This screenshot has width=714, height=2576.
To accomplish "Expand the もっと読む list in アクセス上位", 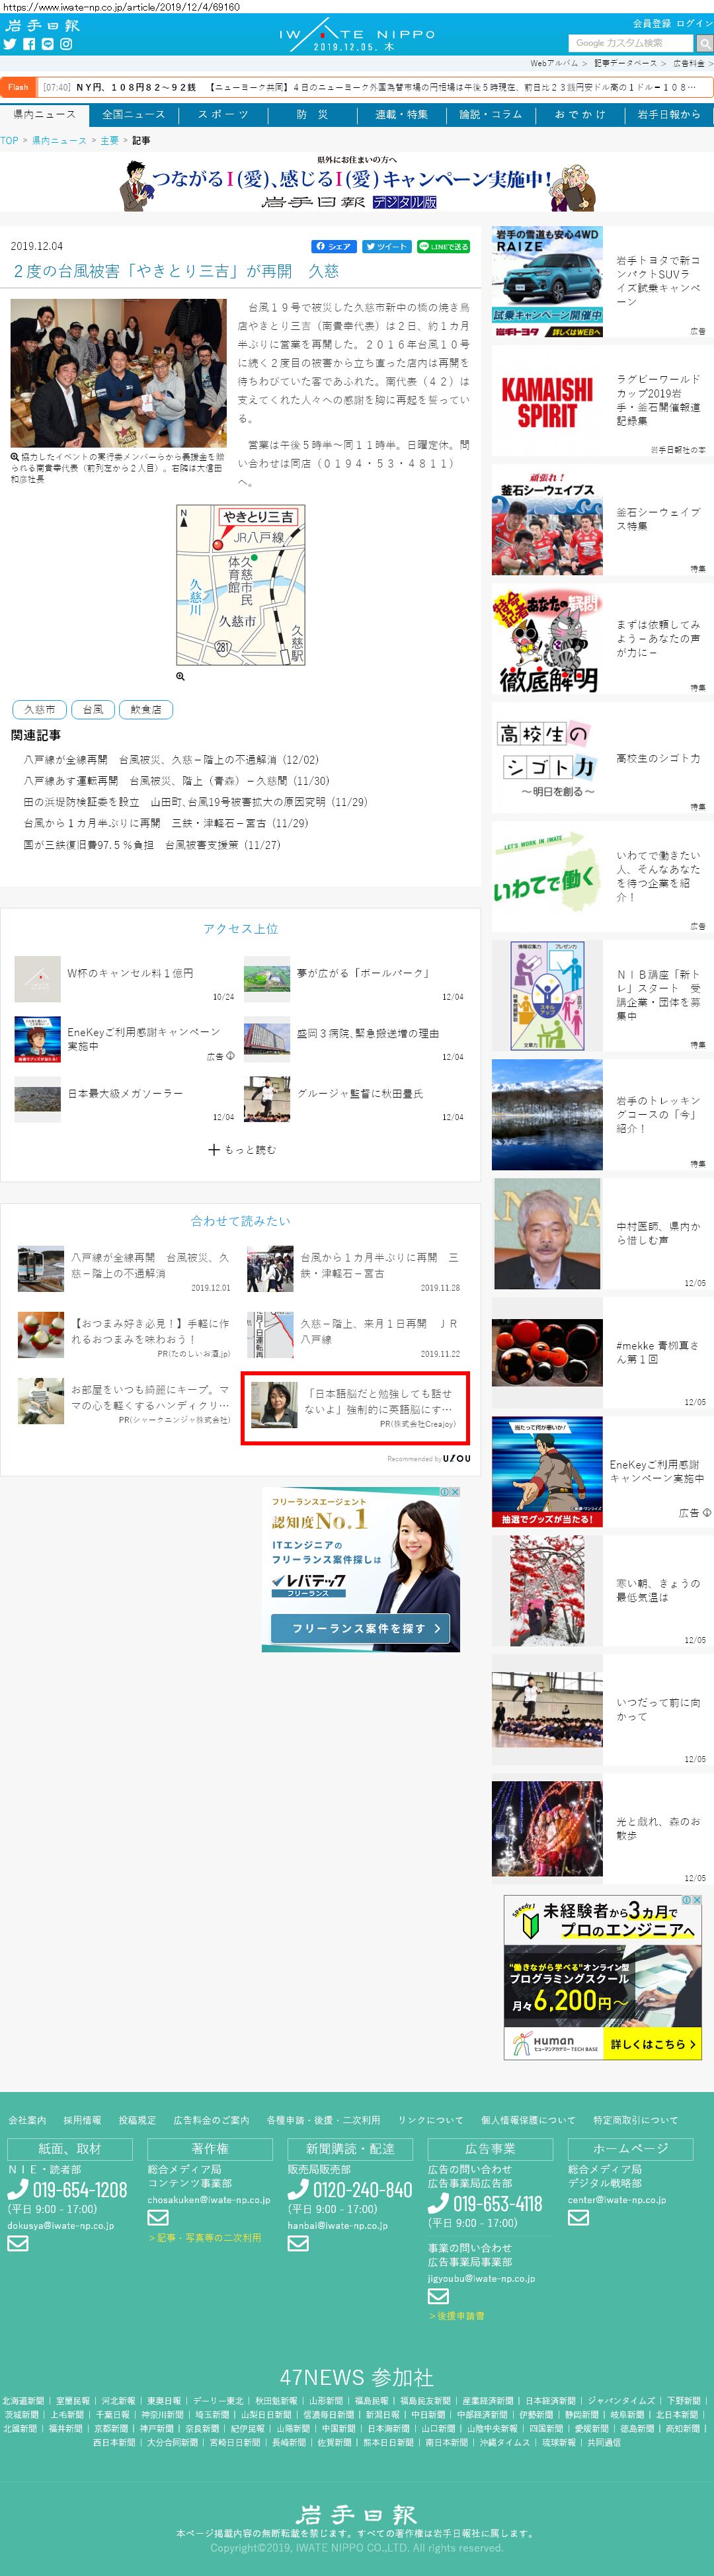I will 241,1150.
